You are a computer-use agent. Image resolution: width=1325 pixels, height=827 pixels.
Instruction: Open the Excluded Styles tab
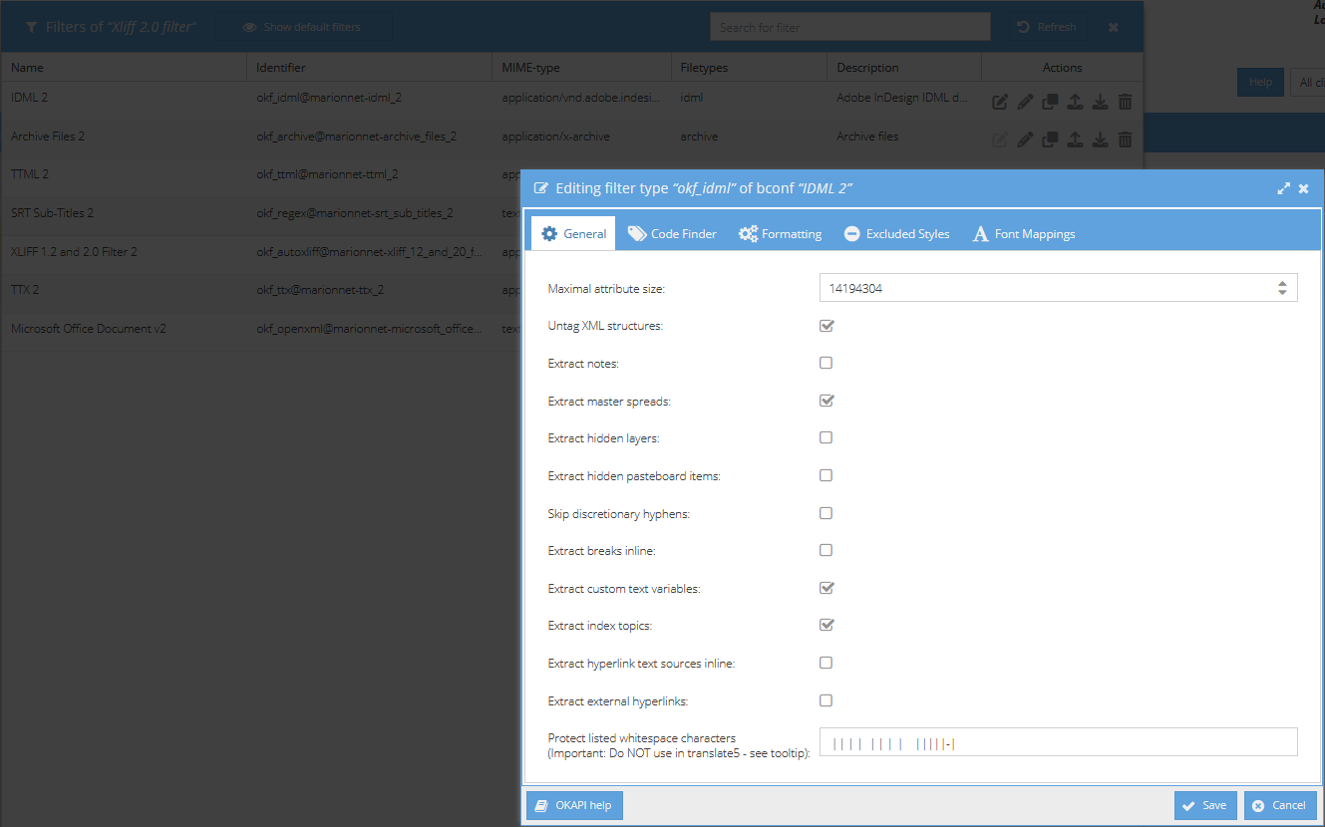896,234
